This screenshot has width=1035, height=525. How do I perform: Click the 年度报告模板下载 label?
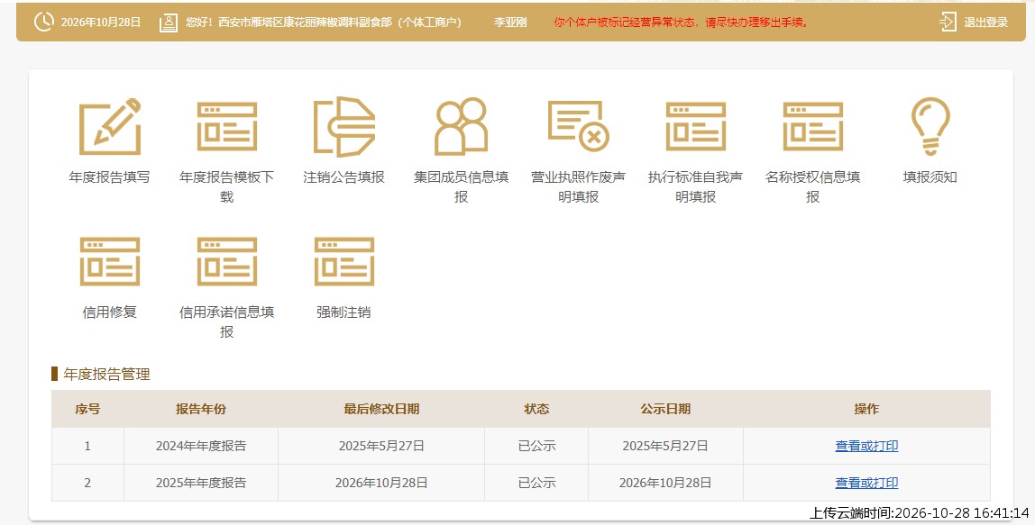coord(226,186)
